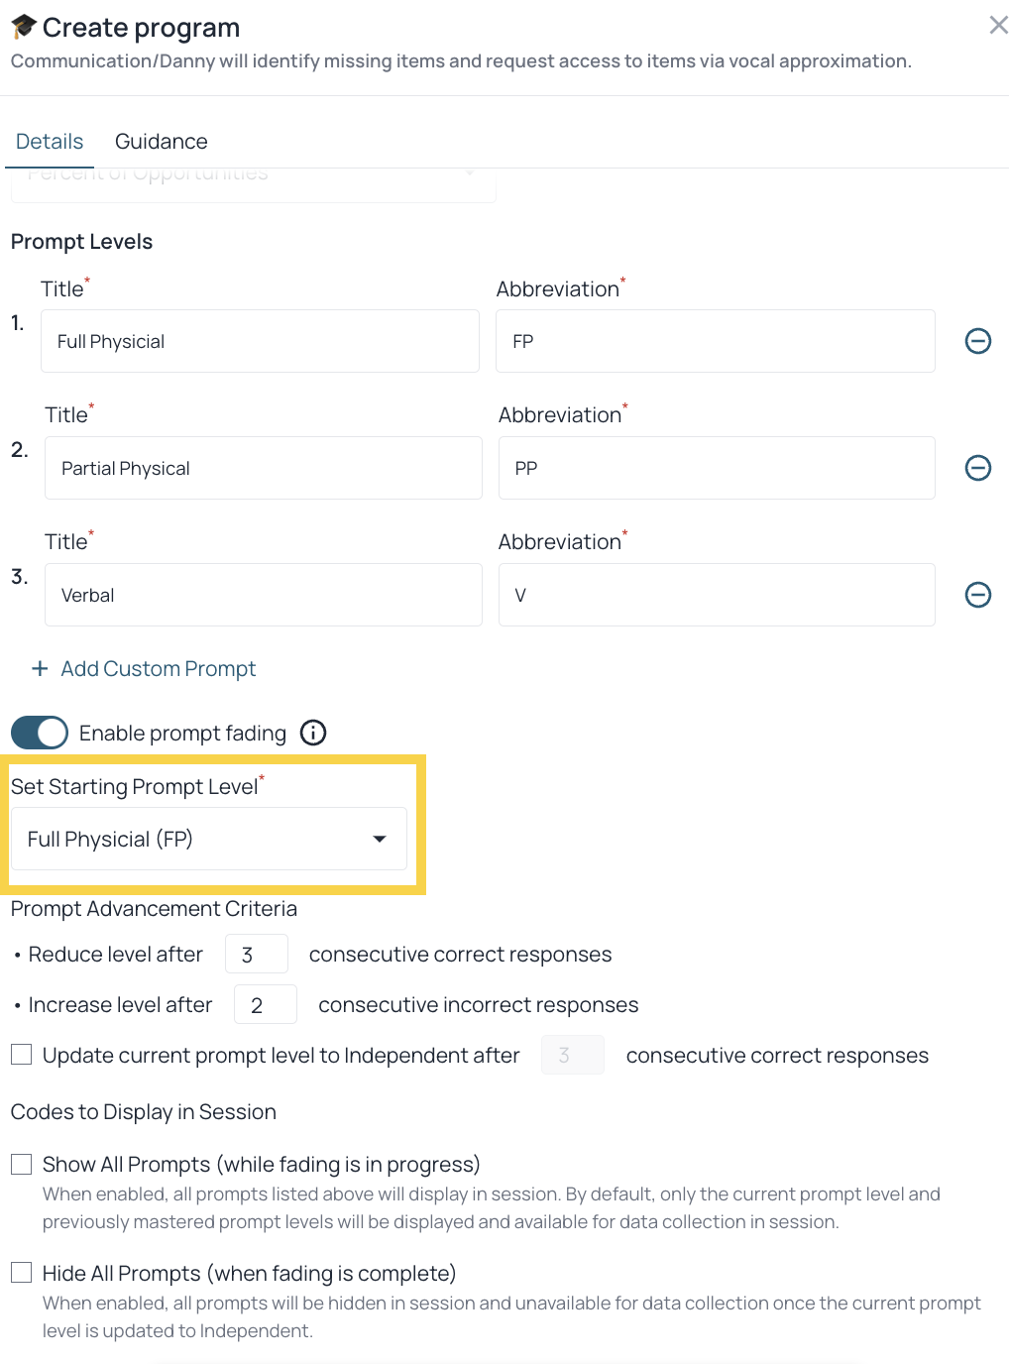Click the graduation cap program icon
This screenshot has height=1364, width=1009.
tap(24, 27)
